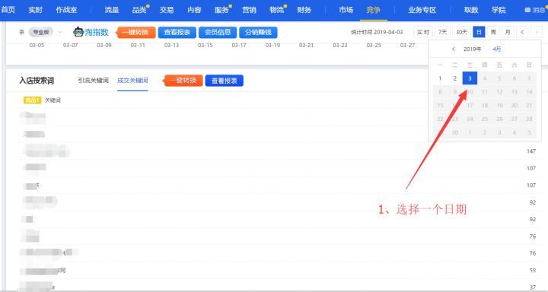Go to 实时 in navigation bar
Screen dimensions: 548x292
[x=35, y=10]
